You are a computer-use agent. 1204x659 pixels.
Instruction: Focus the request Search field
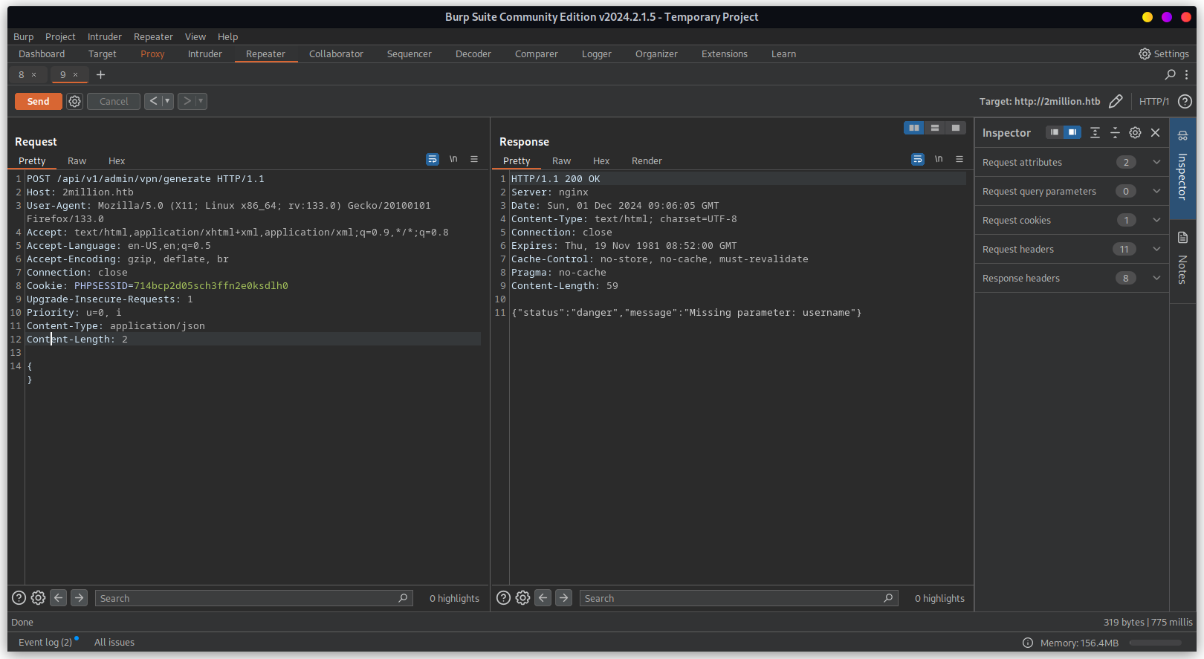coord(254,598)
